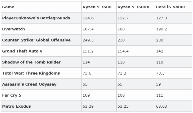
Task: Click value 108 in Far Cry 5 row
Action: (121, 95)
